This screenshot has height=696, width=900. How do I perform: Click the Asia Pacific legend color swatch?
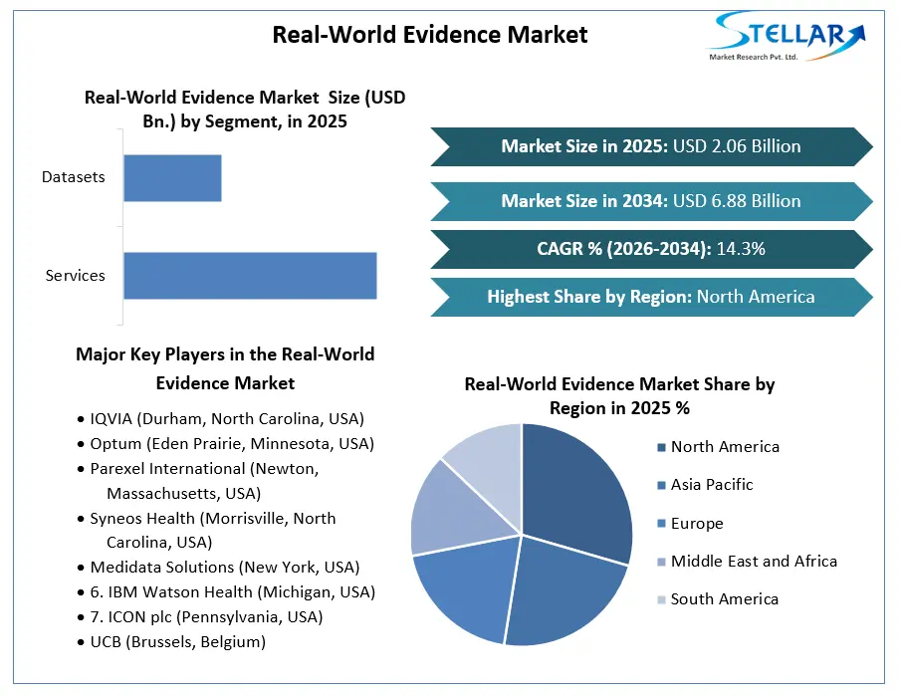tap(661, 485)
